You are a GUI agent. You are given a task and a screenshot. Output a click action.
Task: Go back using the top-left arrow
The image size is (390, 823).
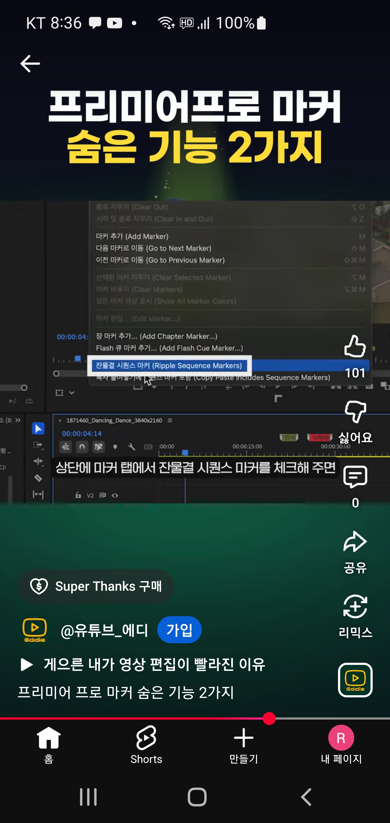click(30, 63)
